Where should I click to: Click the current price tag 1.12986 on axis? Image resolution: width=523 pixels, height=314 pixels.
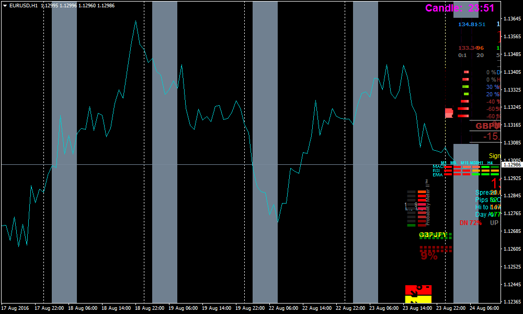(511, 165)
